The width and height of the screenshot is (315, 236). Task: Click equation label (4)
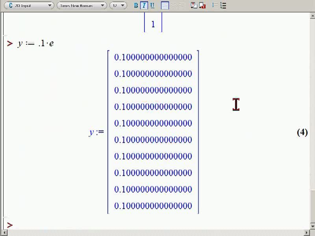coord(302,132)
